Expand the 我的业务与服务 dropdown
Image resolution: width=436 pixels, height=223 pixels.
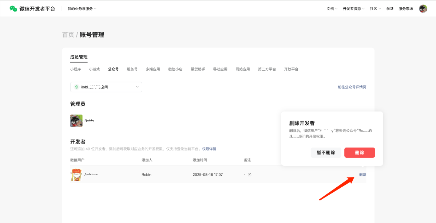pos(82,9)
